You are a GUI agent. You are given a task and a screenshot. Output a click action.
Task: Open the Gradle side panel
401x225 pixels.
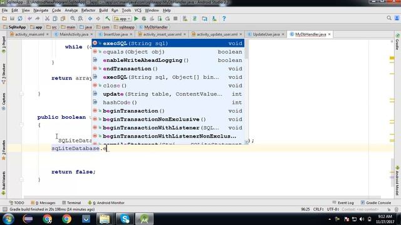pyautogui.click(x=397, y=42)
